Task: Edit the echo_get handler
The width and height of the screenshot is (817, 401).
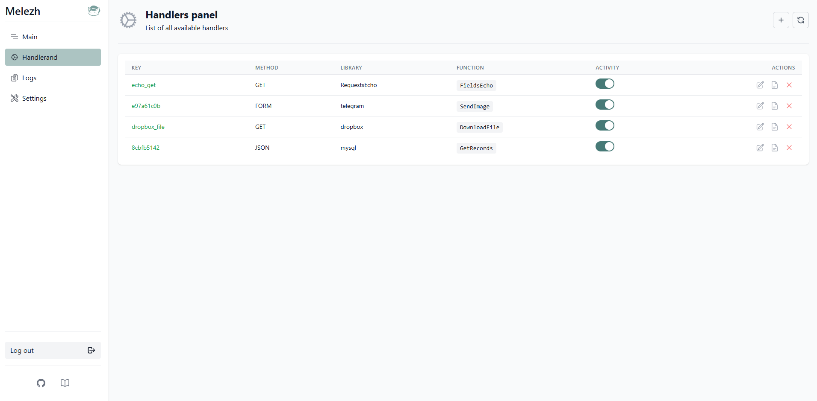Action: click(760, 85)
